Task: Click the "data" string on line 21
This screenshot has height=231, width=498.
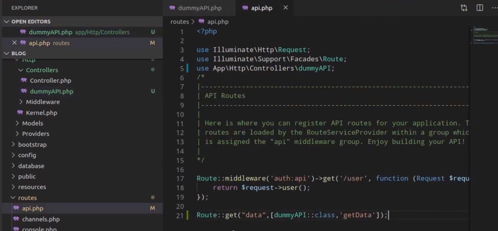Action: (254, 215)
